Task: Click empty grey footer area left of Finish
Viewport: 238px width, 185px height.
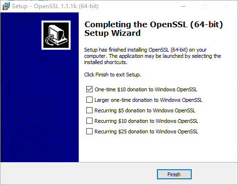Action: (78, 174)
